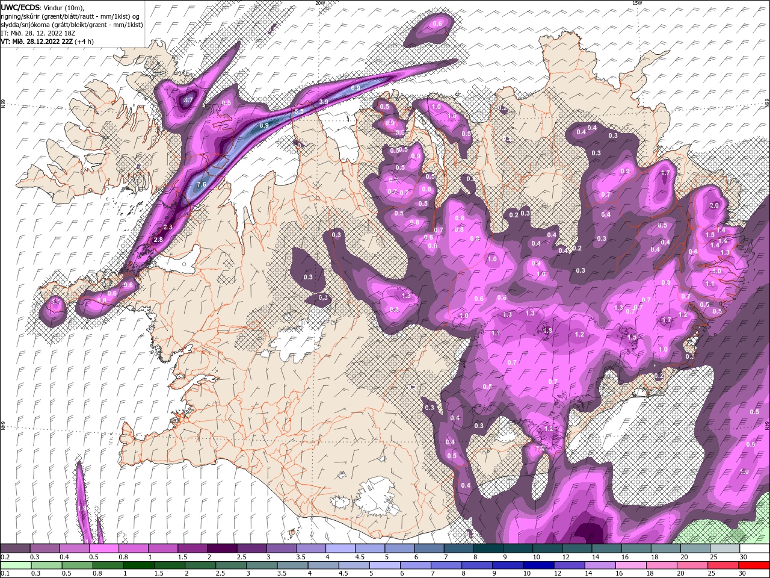Viewport: 770px width, 578px height.
Task: Click the 8.9 precipitation value on the map
Action: (x=263, y=125)
